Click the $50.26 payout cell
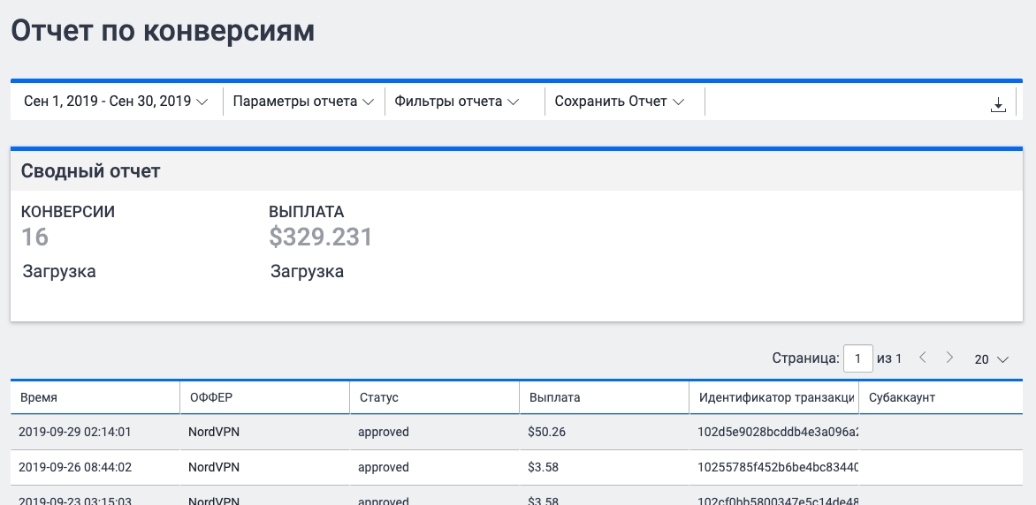1036x505 pixels. pos(547,432)
